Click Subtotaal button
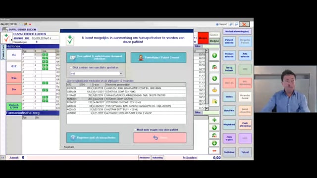Screen dimensions: 317x178 pos(229,152)
